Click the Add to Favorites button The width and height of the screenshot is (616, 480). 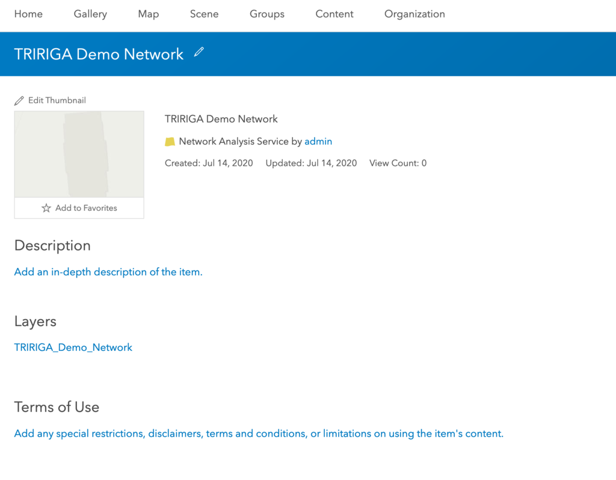click(79, 208)
